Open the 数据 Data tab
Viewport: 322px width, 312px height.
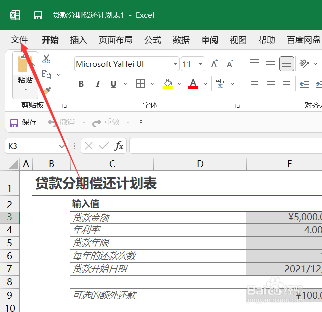tap(181, 40)
